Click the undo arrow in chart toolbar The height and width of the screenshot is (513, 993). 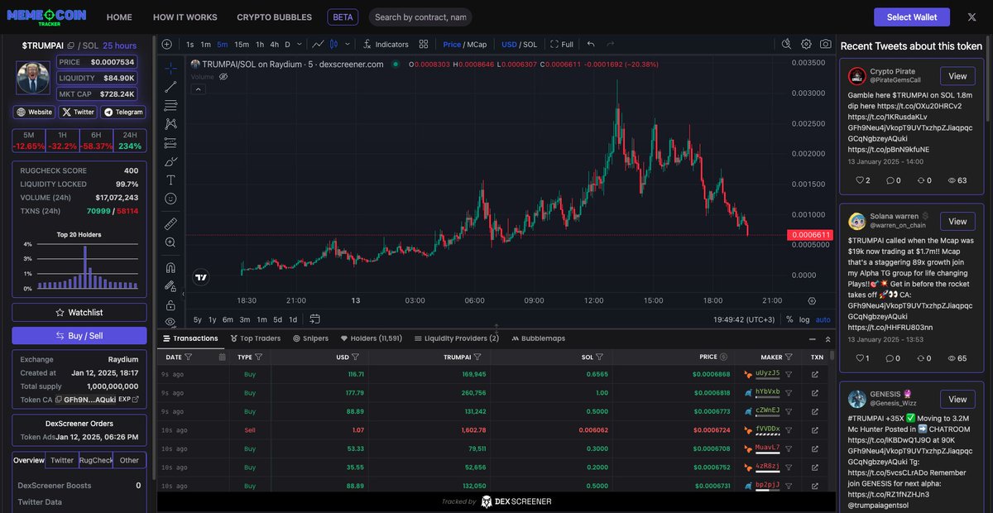(x=591, y=44)
